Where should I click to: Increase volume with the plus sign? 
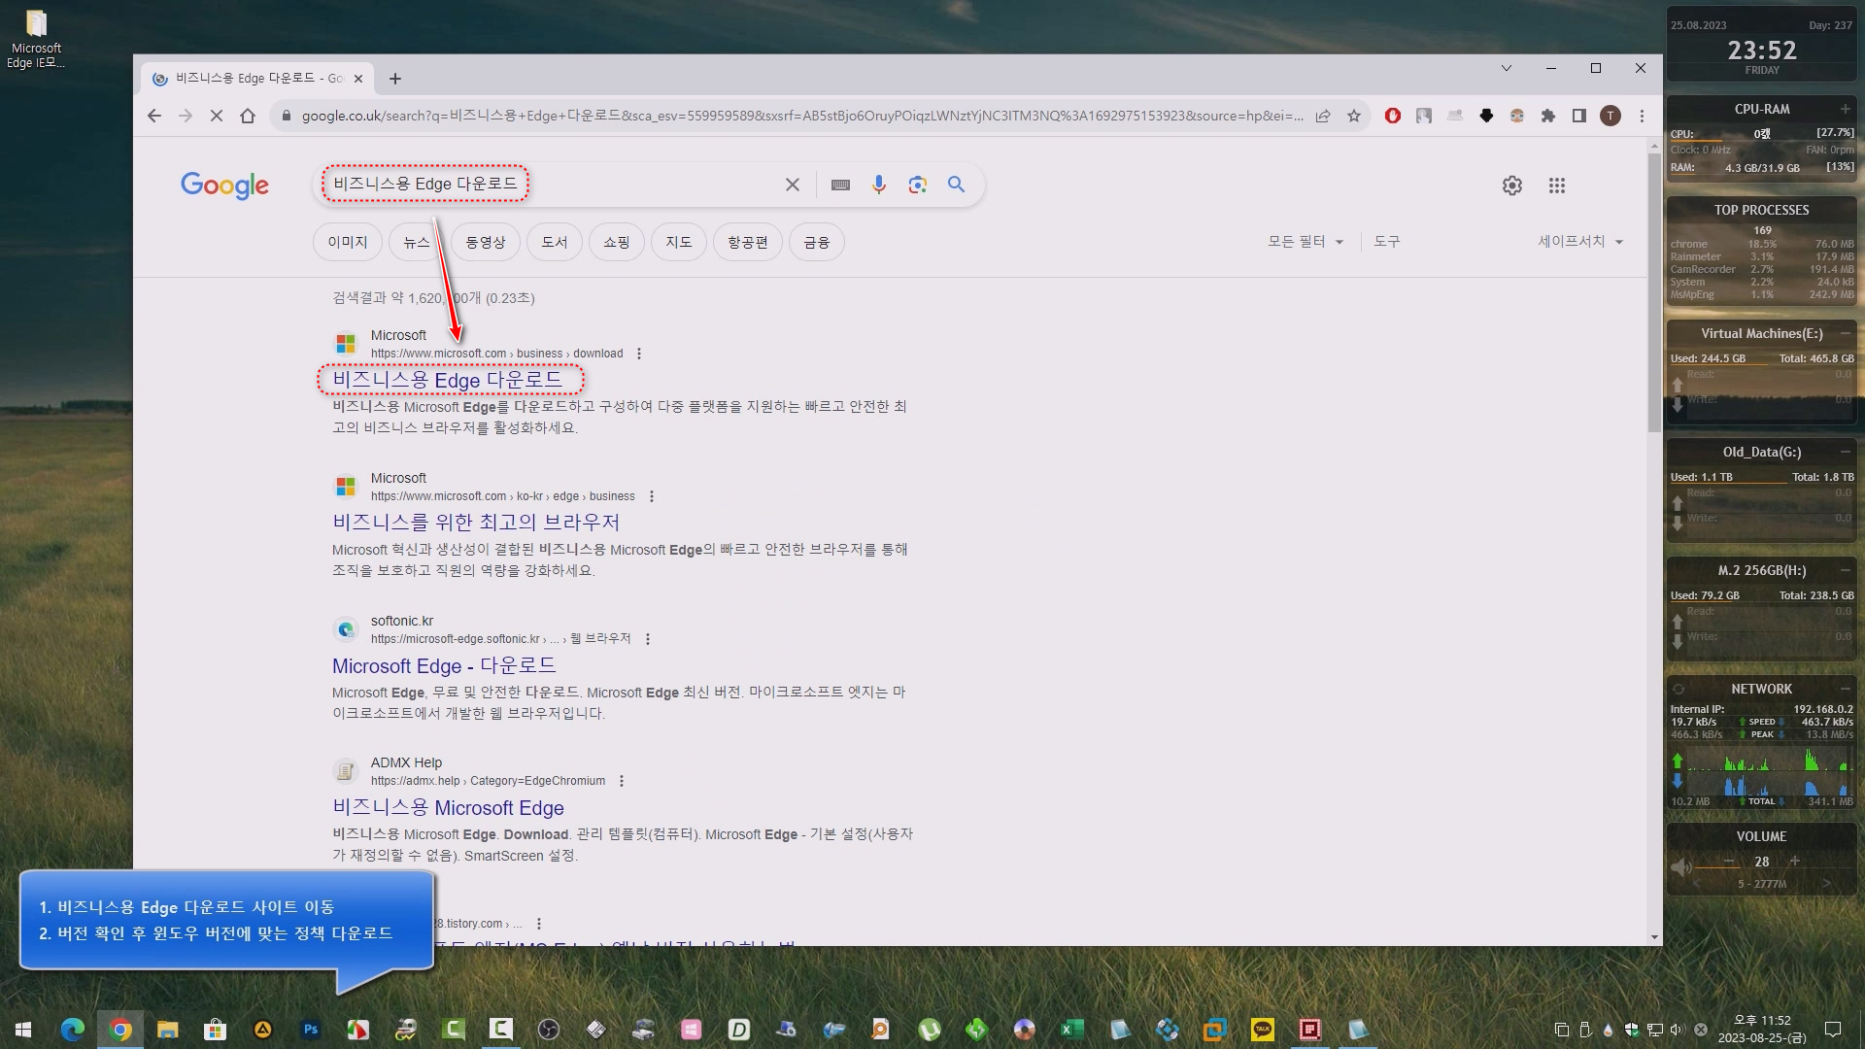tap(1794, 862)
